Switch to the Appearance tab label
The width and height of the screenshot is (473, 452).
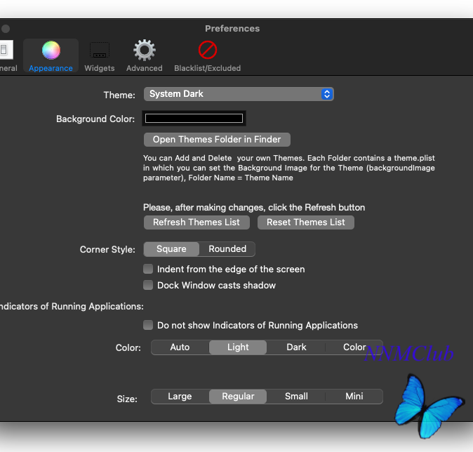[51, 68]
